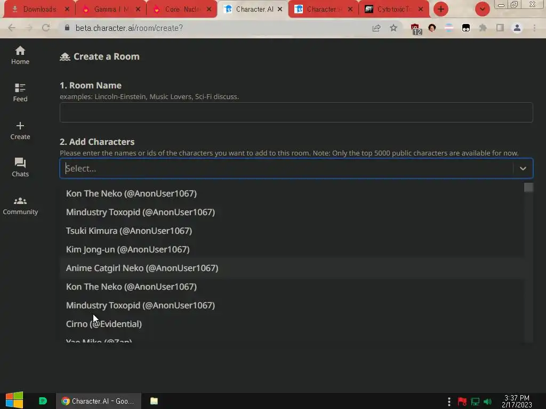Open the Windows Start menu
546x409 pixels.
tap(14, 400)
